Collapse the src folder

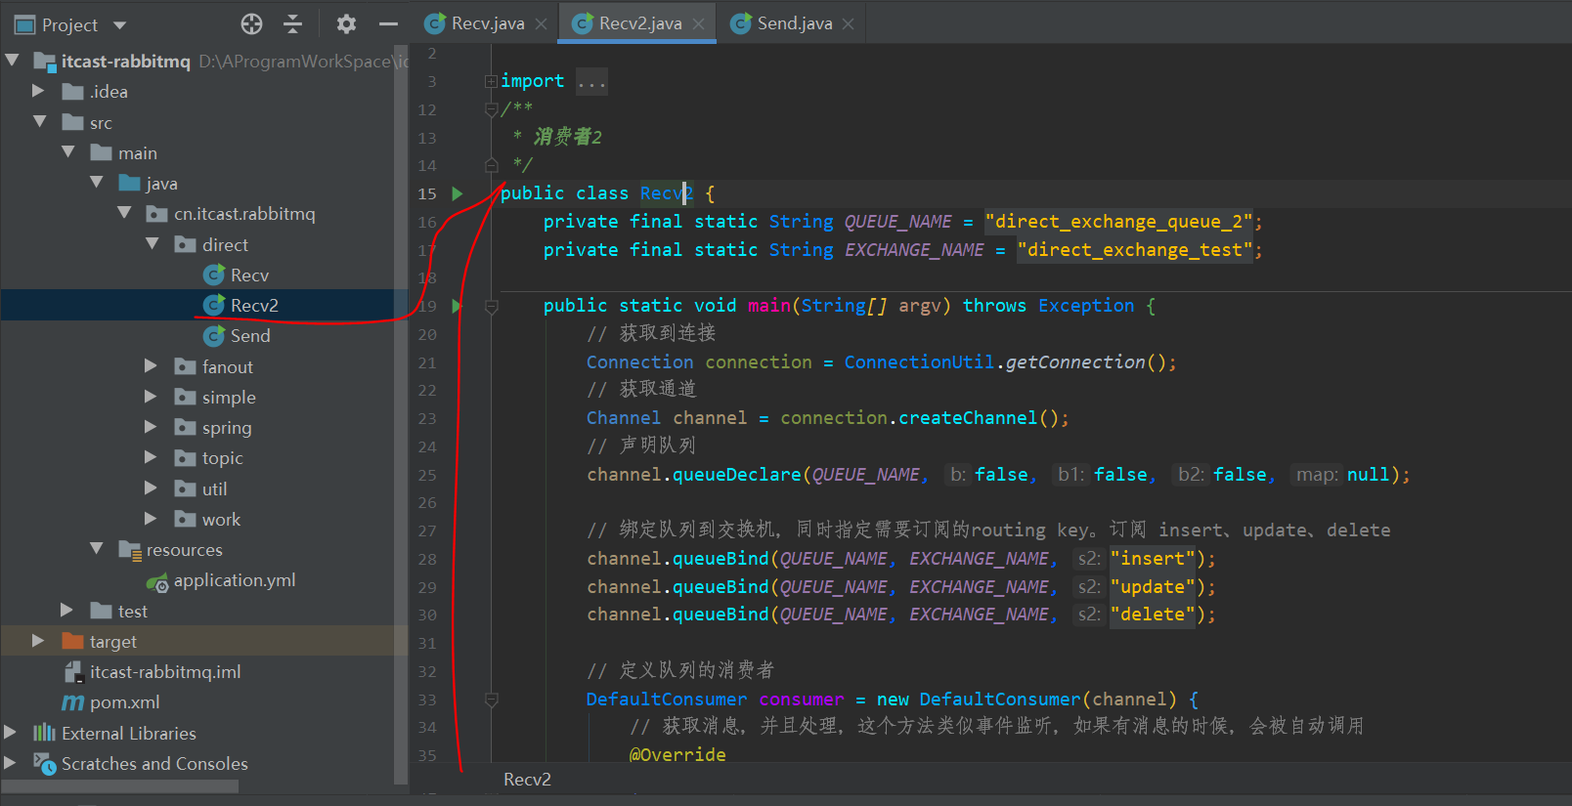[x=40, y=122]
